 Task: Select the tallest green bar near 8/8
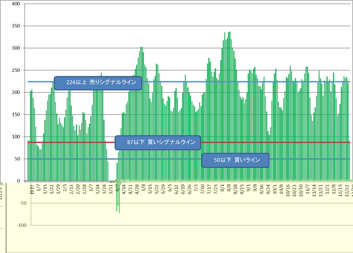230,106
